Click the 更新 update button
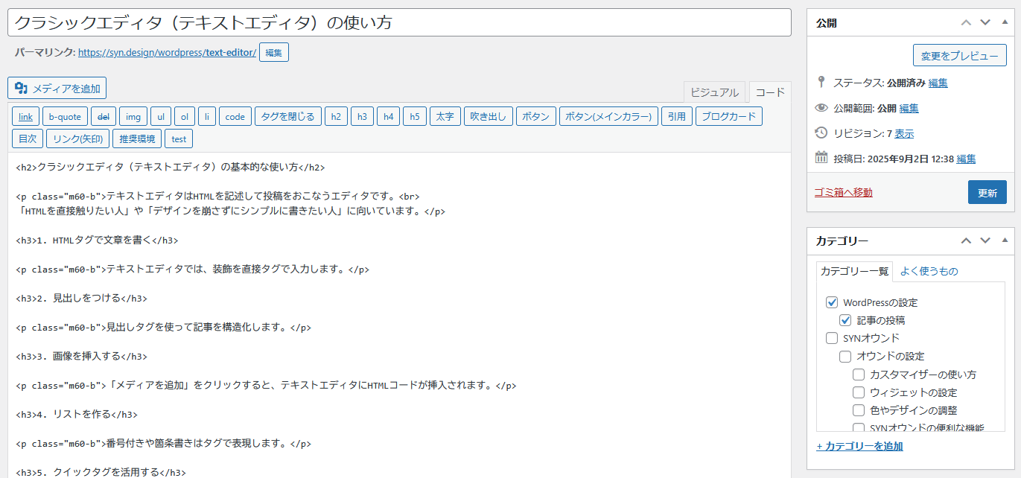Screen dimensions: 1021x478 pyautogui.click(x=987, y=191)
